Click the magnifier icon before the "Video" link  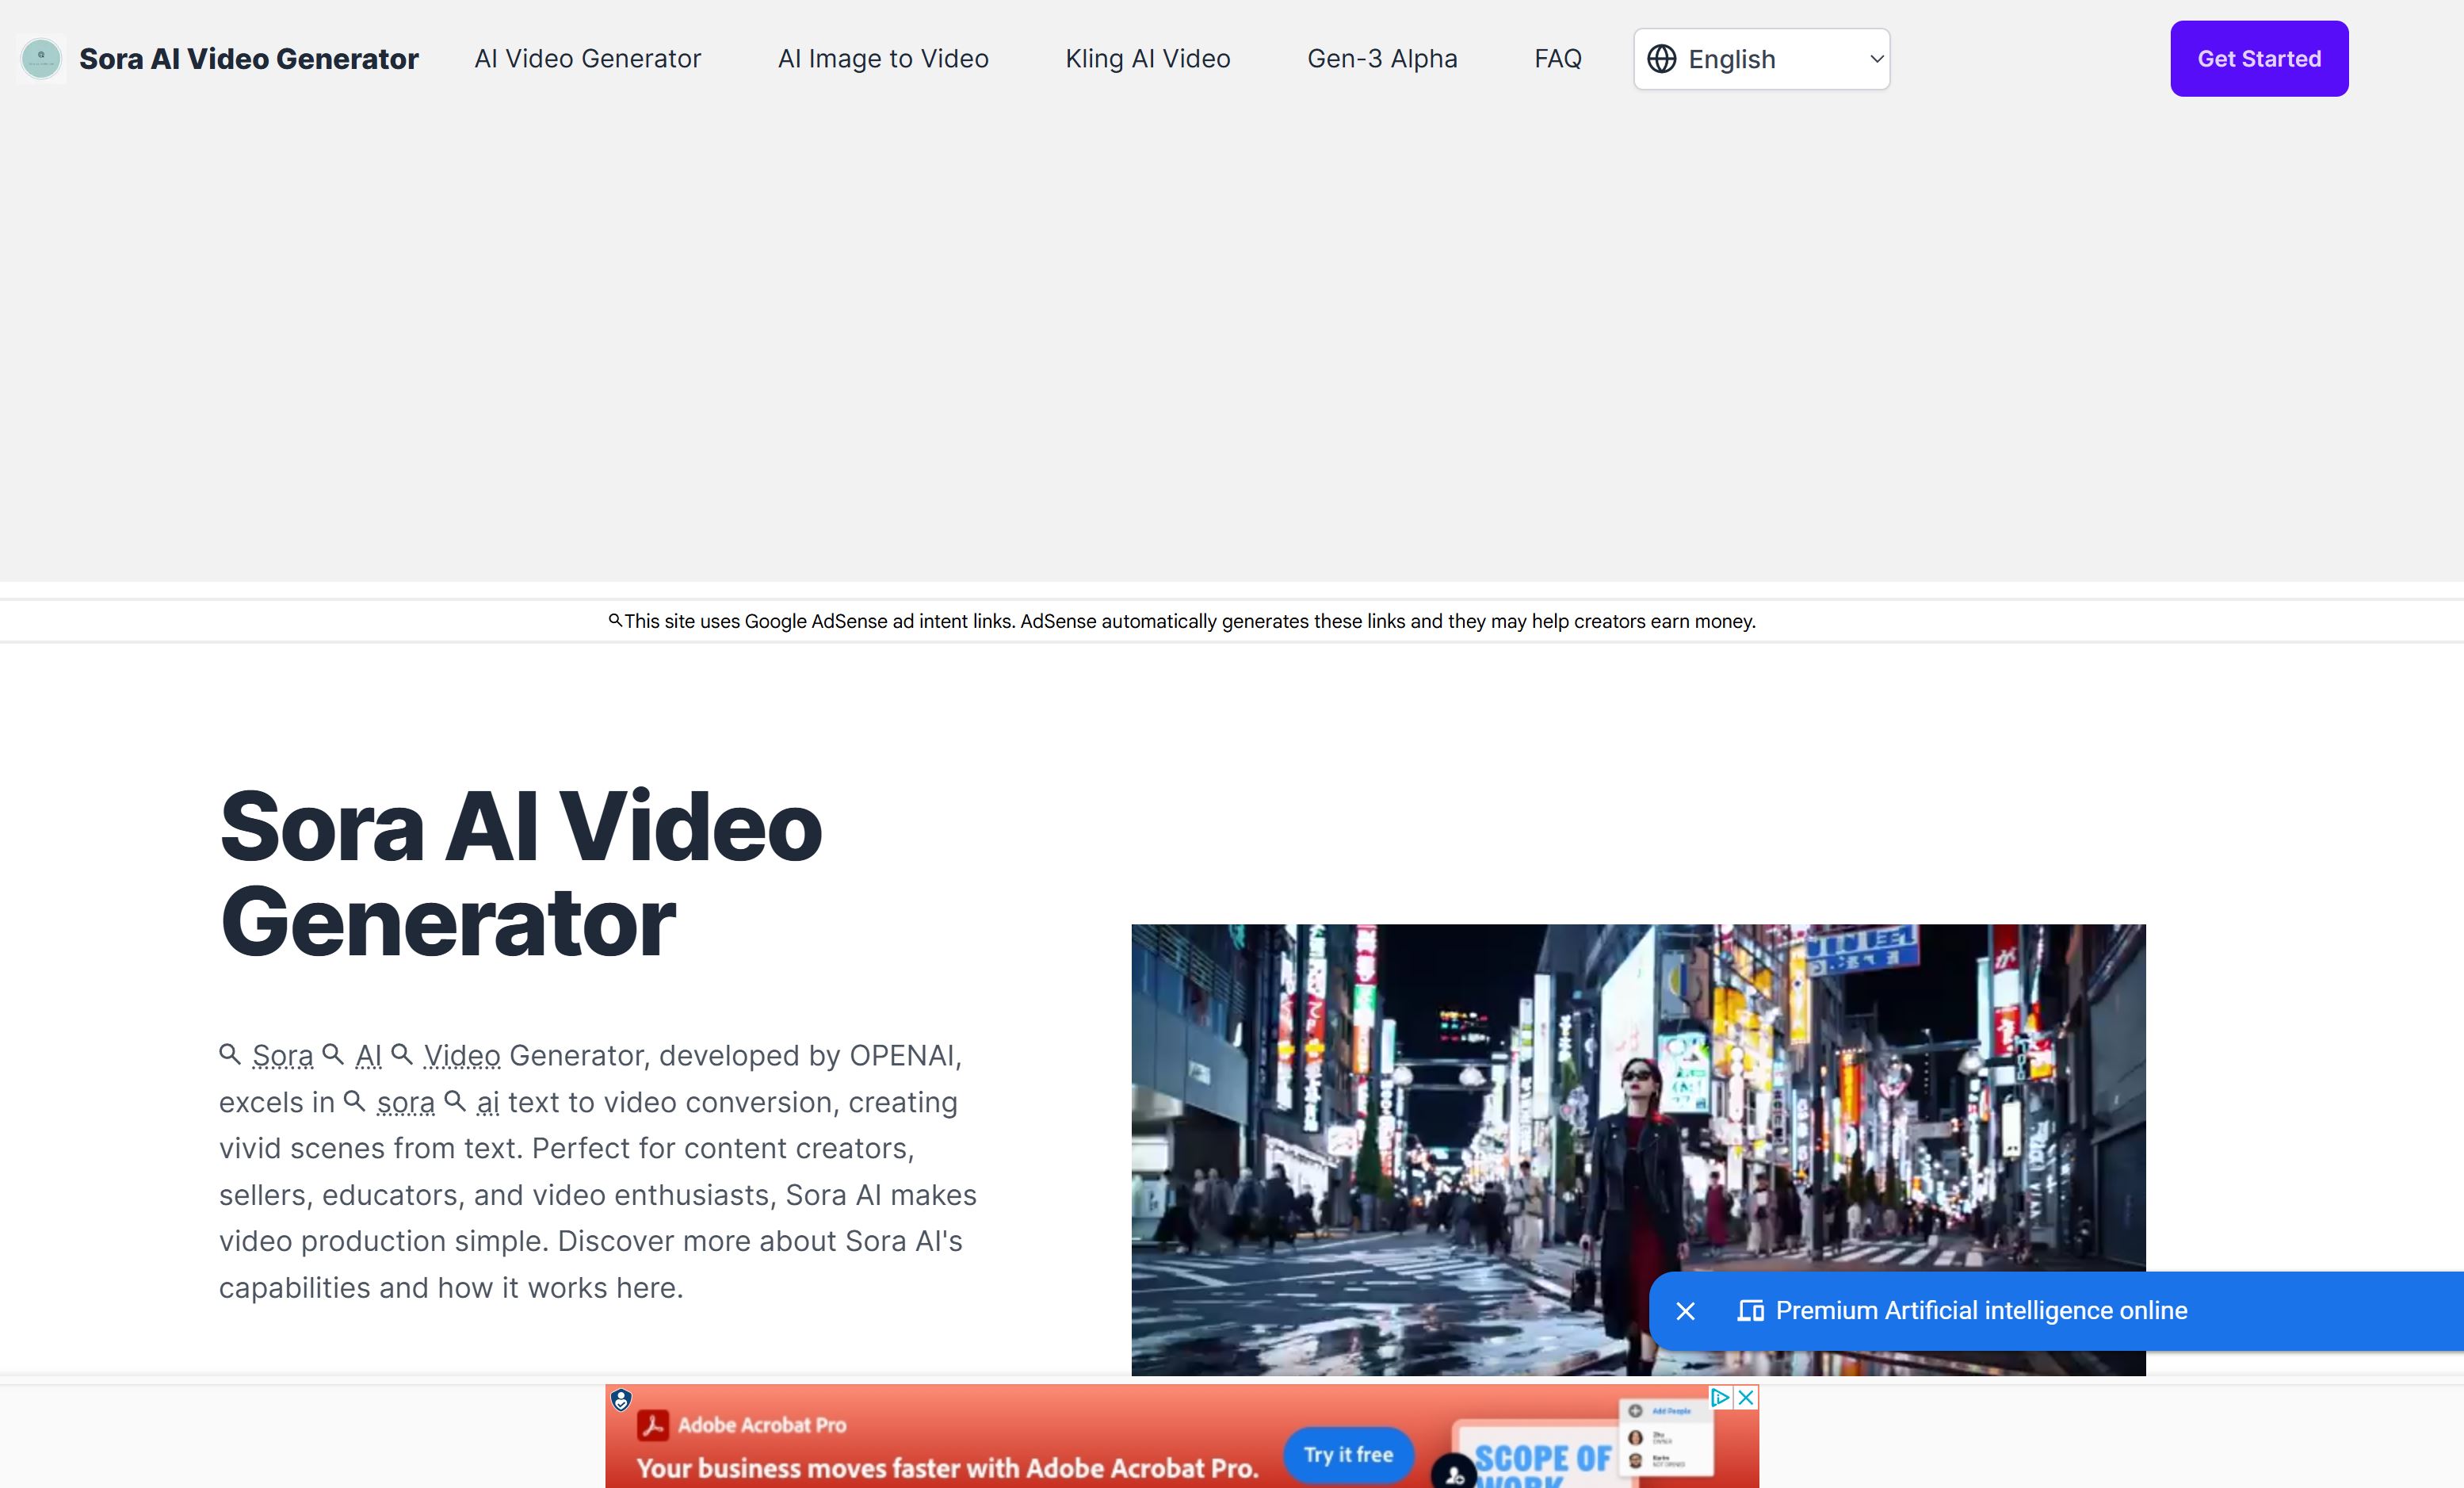pyautogui.click(x=403, y=1055)
